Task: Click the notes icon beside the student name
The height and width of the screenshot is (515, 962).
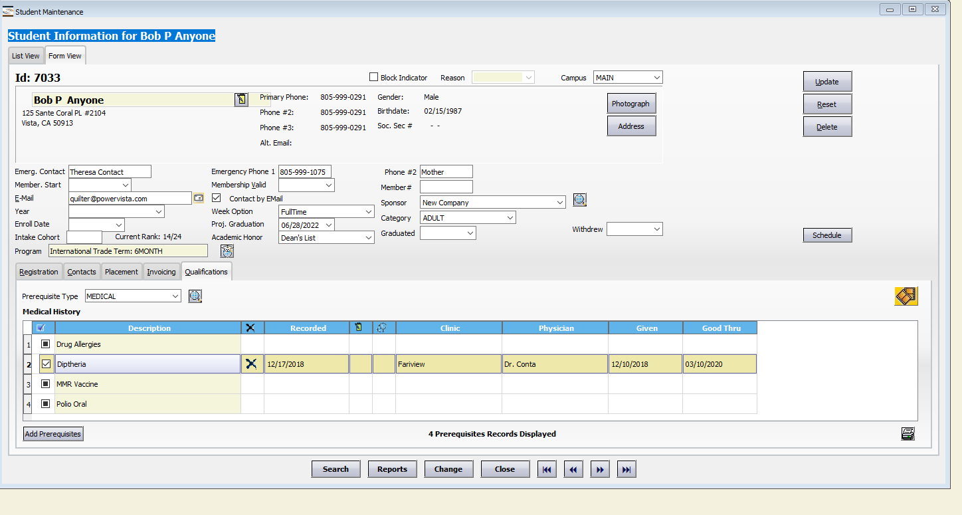Action: (241, 100)
